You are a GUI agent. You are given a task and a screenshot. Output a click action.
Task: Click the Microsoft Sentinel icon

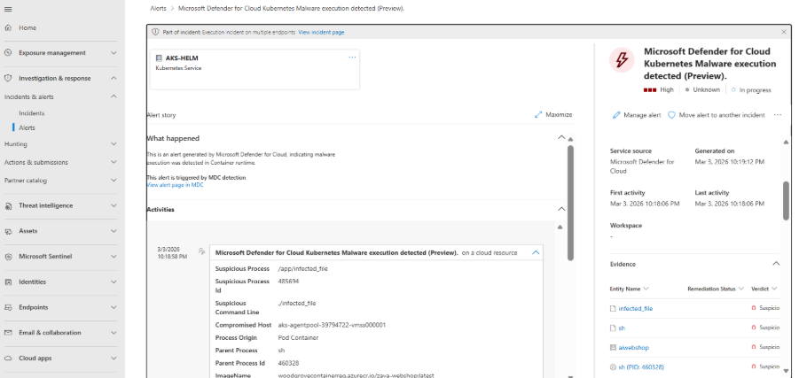8,257
